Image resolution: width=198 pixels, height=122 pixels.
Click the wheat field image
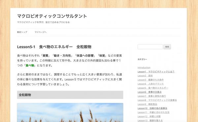70,112
